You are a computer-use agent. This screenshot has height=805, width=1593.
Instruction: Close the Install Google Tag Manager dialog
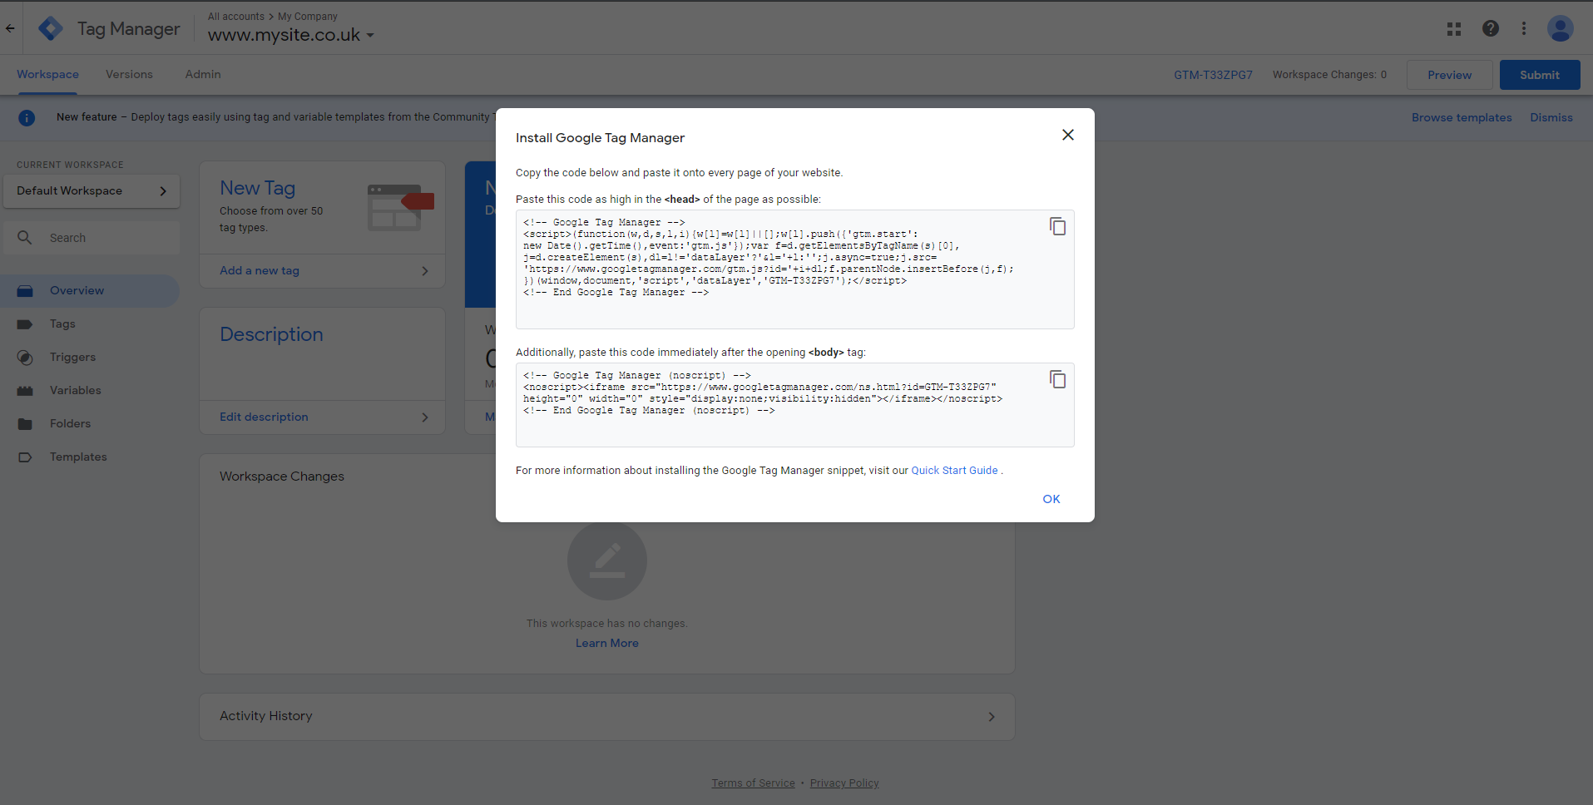1068,135
